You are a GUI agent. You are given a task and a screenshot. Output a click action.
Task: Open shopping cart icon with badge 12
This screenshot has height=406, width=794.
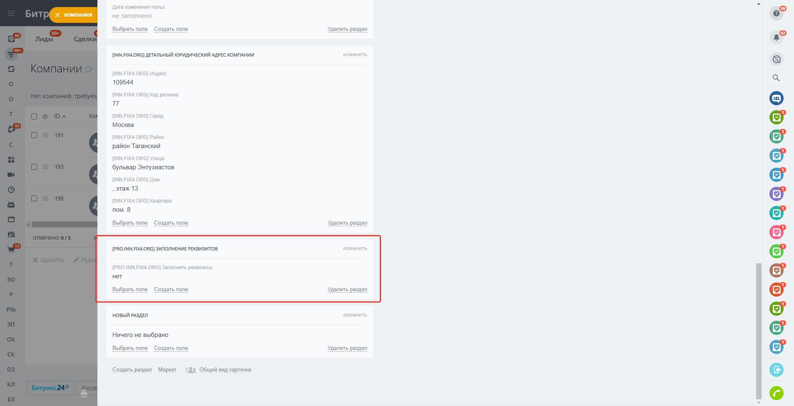point(11,250)
